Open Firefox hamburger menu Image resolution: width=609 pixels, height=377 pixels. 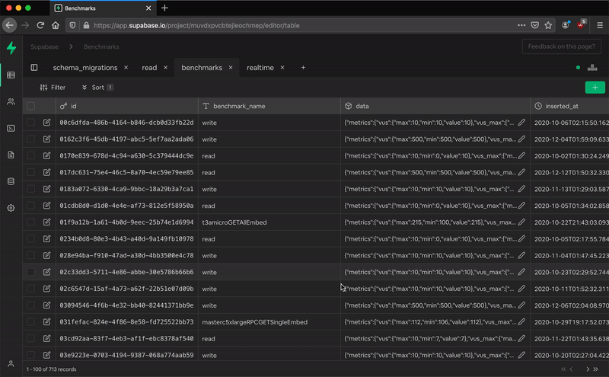600,25
